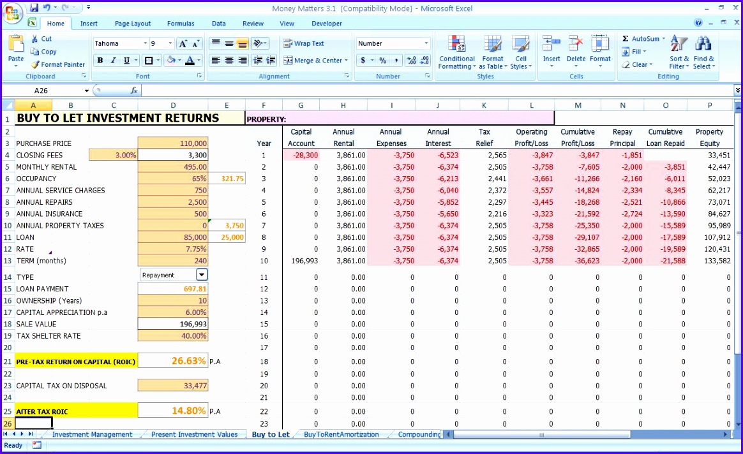Set top vertical alignment
Screen dimensions: 743x454
[216, 43]
